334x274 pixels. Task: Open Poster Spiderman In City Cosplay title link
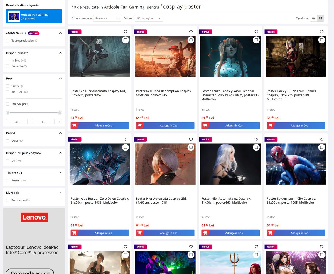point(291,201)
